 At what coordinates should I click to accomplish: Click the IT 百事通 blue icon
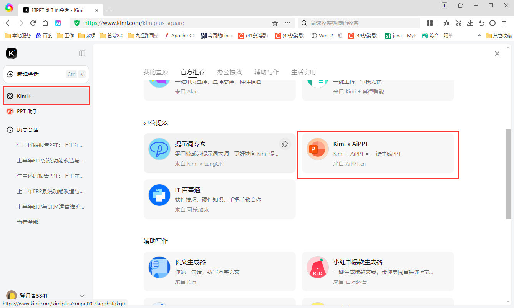point(159,195)
